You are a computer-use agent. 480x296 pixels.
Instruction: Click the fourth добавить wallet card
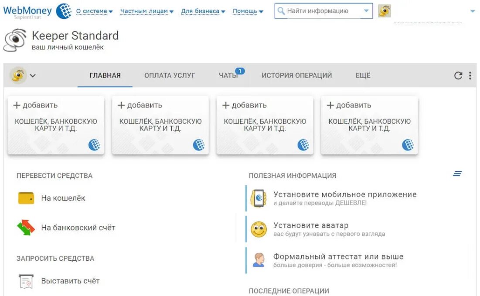(369, 125)
